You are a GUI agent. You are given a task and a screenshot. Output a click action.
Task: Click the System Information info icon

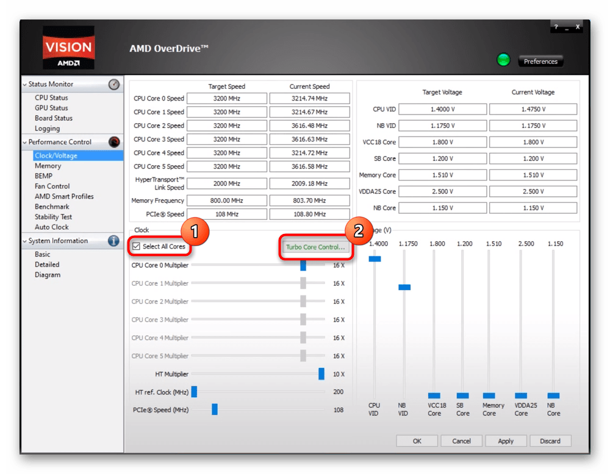click(114, 241)
